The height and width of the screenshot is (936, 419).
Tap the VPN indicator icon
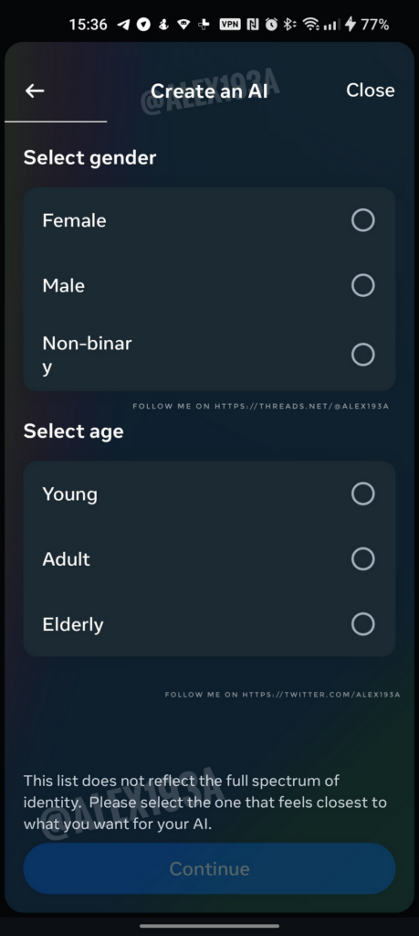[x=230, y=25]
